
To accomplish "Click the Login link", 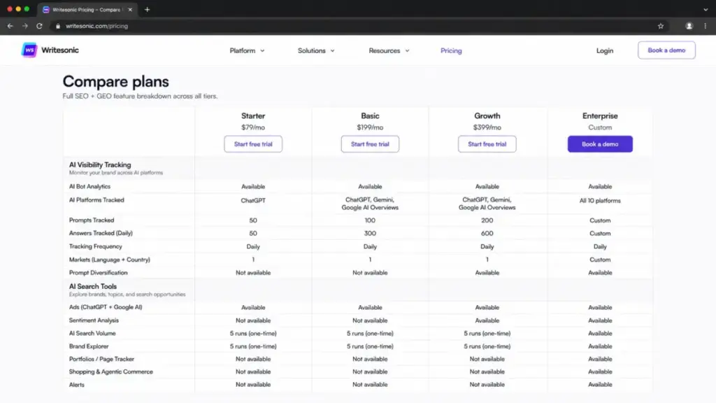I will click(605, 50).
